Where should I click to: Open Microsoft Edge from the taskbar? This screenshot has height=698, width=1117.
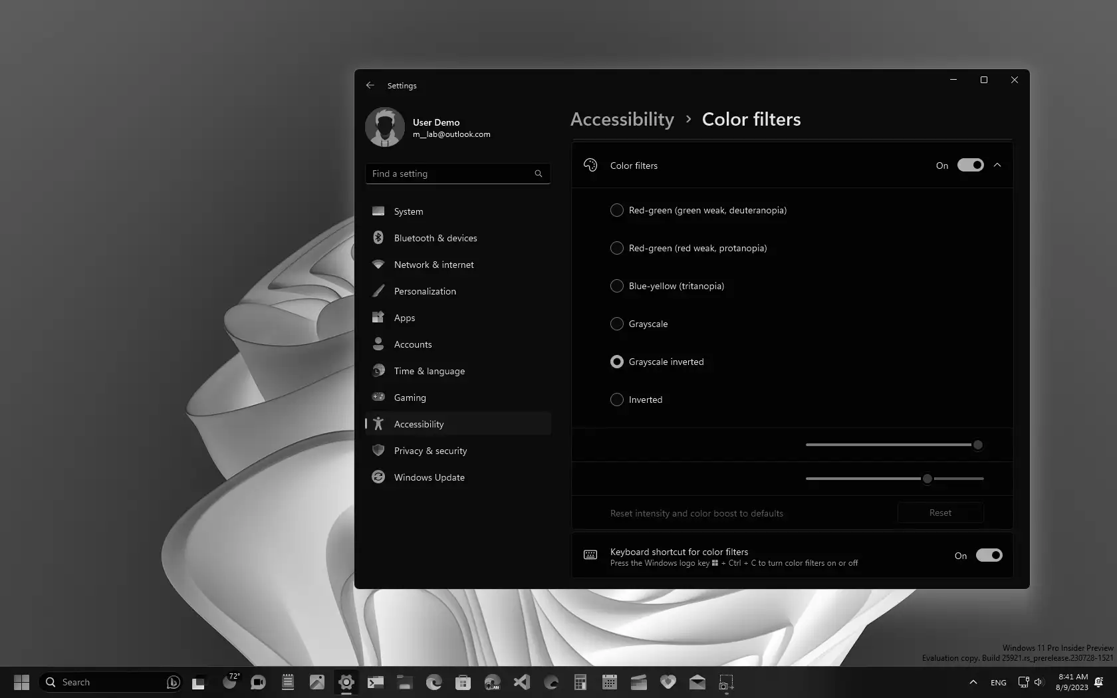(x=434, y=682)
